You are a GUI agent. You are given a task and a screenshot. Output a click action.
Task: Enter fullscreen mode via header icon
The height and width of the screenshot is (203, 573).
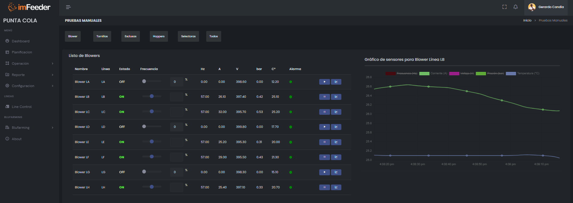point(505,7)
